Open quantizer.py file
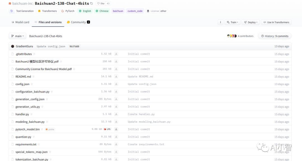 point(23,137)
